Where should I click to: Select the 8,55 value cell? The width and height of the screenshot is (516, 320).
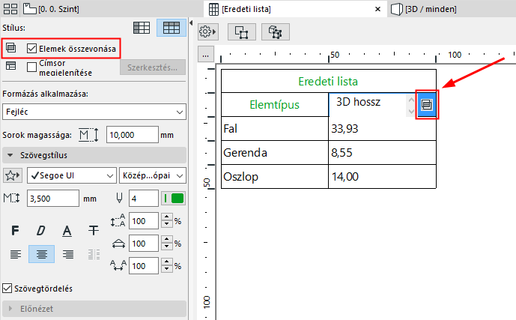point(383,152)
